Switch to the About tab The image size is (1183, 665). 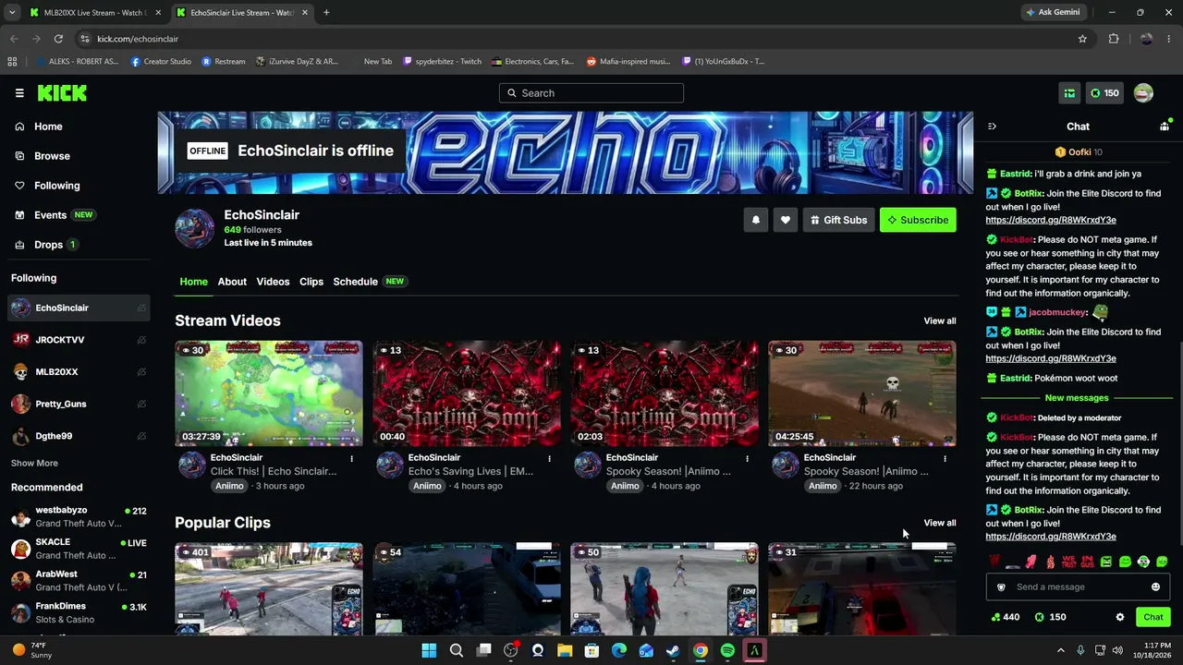click(x=232, y=282)
